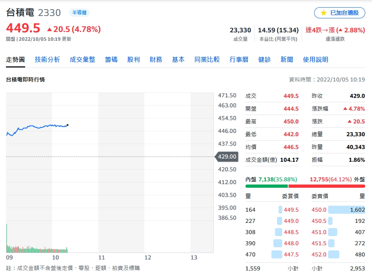Click the 台積電 2330 stock title
The height and width of the screenshot is (278, 372).
pyautogui.click(x=34, y=13)
